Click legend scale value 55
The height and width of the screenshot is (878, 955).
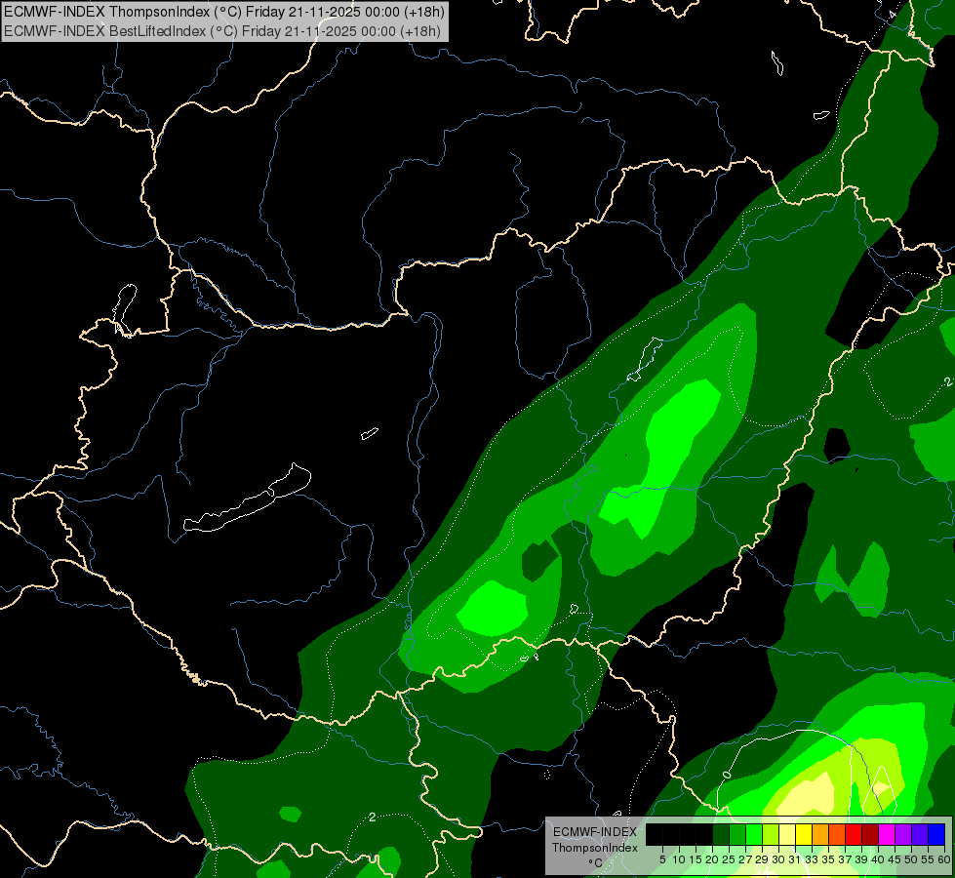929,859
